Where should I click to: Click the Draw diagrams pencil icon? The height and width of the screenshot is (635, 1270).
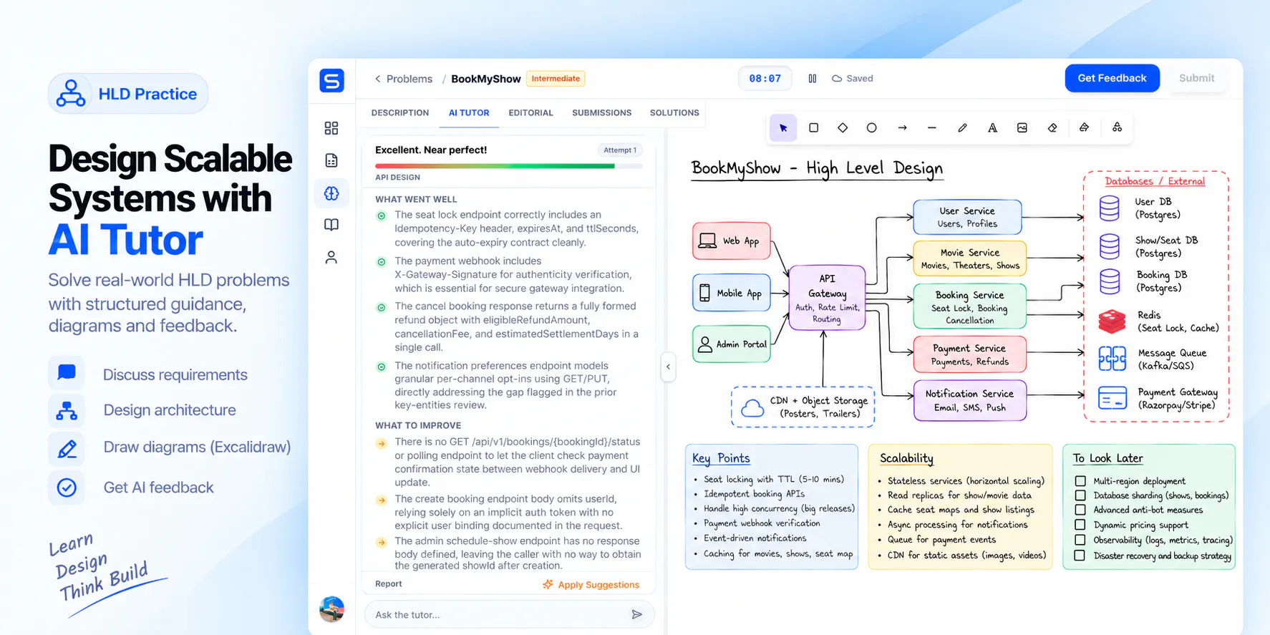(x=67, y=449)
